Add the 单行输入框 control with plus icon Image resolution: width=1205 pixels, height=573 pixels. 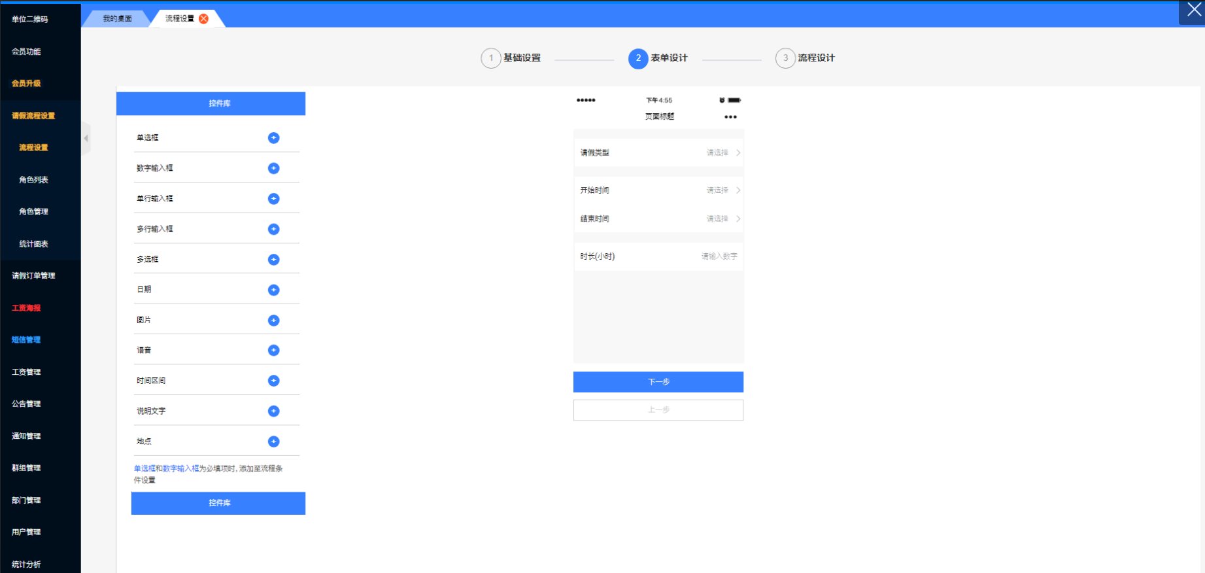click(273, 199)
